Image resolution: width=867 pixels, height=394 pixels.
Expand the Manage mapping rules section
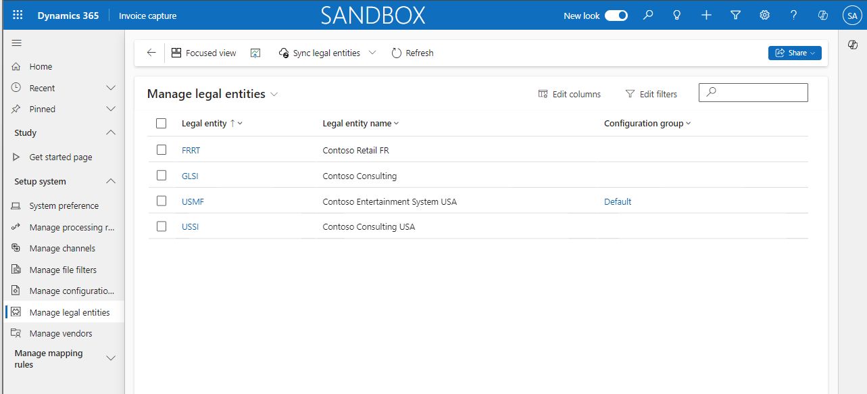coord(110,358)
